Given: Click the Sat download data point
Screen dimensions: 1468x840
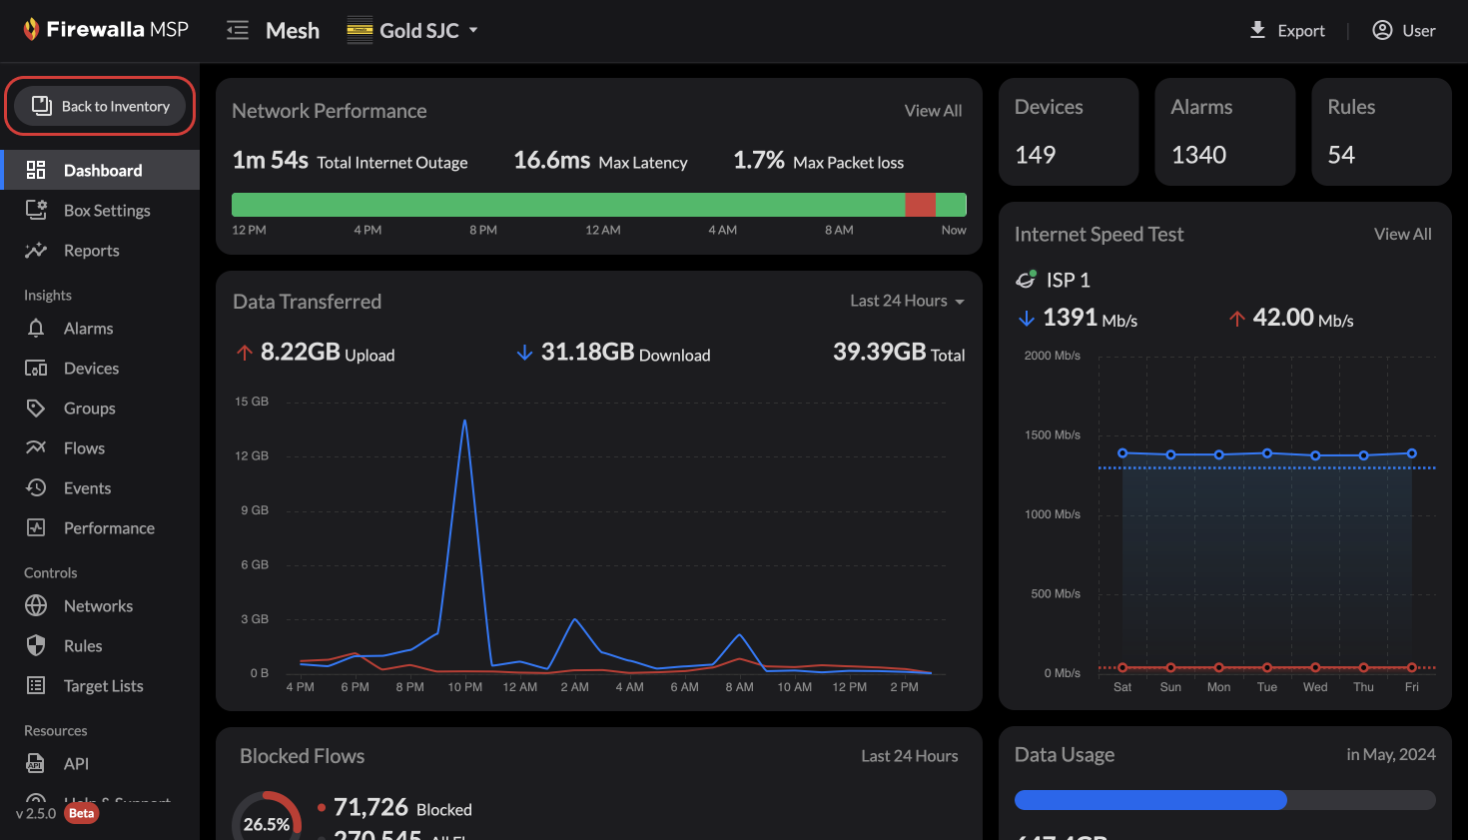Looking at the screenshot, I should click(x=1122, y=453).
